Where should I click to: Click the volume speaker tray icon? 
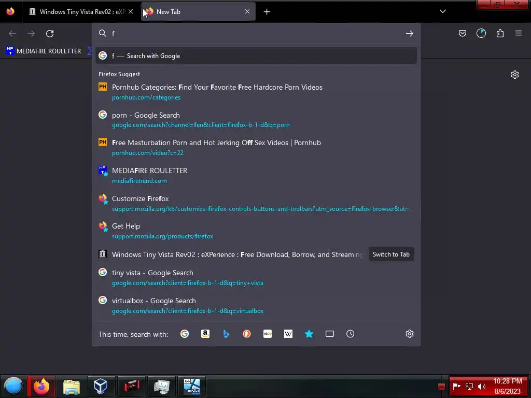(x=481, y=387)
